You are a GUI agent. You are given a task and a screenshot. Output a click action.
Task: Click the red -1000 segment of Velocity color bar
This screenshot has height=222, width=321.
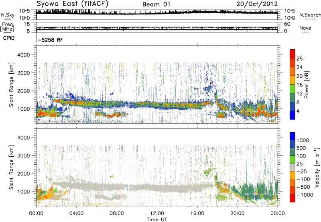click(293, 198)
